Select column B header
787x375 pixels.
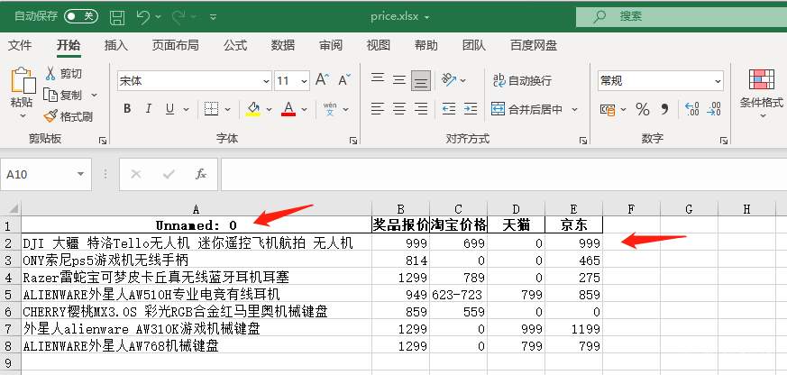400,209
